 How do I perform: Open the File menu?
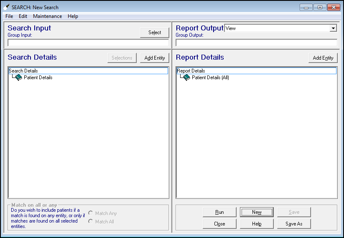[x=9, y=16]
